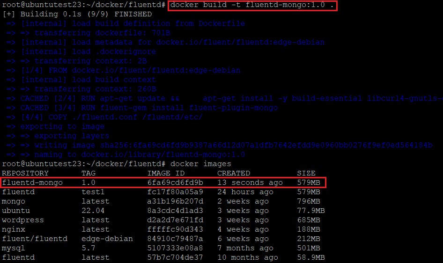Click image ID fc17f80a05a9
Image resolution: width=443 pixels, height=263 pixels.
tap(175, 192)
